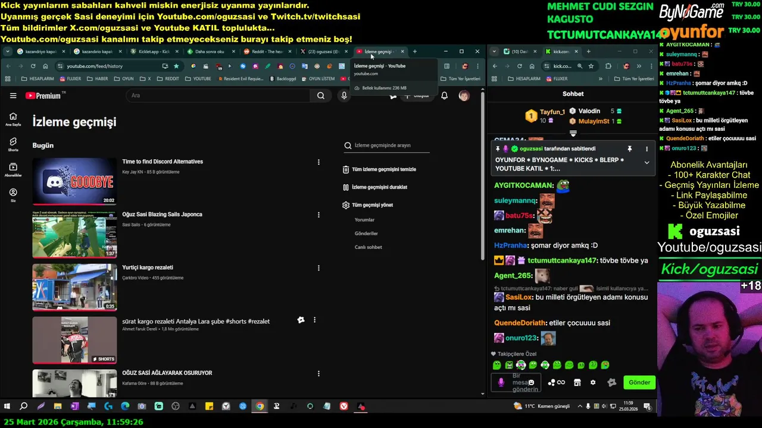Viewport: 762px width, 428px height.
Task: Open options for 'Oğuz Sasi Blazing Sails Japonca'
Action: pyautogui.click(x=318, y=215)
